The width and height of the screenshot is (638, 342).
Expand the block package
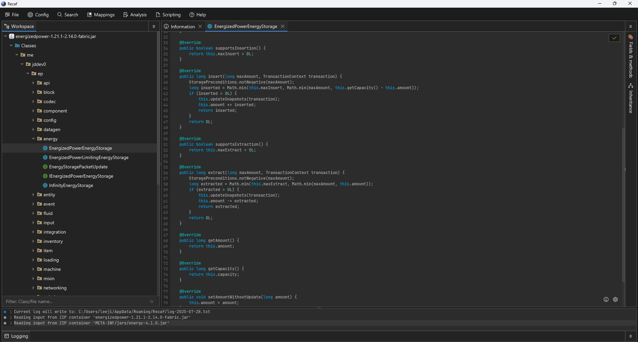(33, 92)
